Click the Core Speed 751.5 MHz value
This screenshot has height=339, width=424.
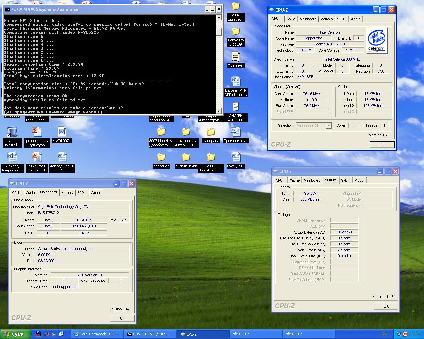312,94
